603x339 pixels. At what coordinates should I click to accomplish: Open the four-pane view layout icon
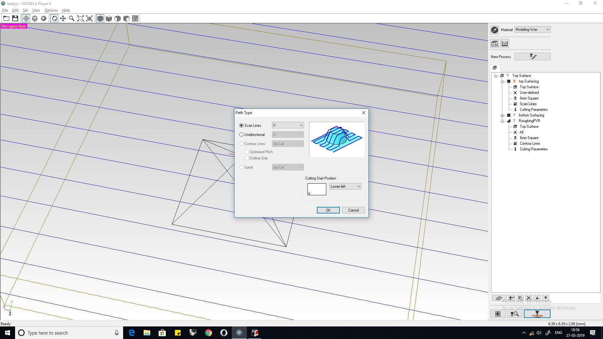click(135, 19)
